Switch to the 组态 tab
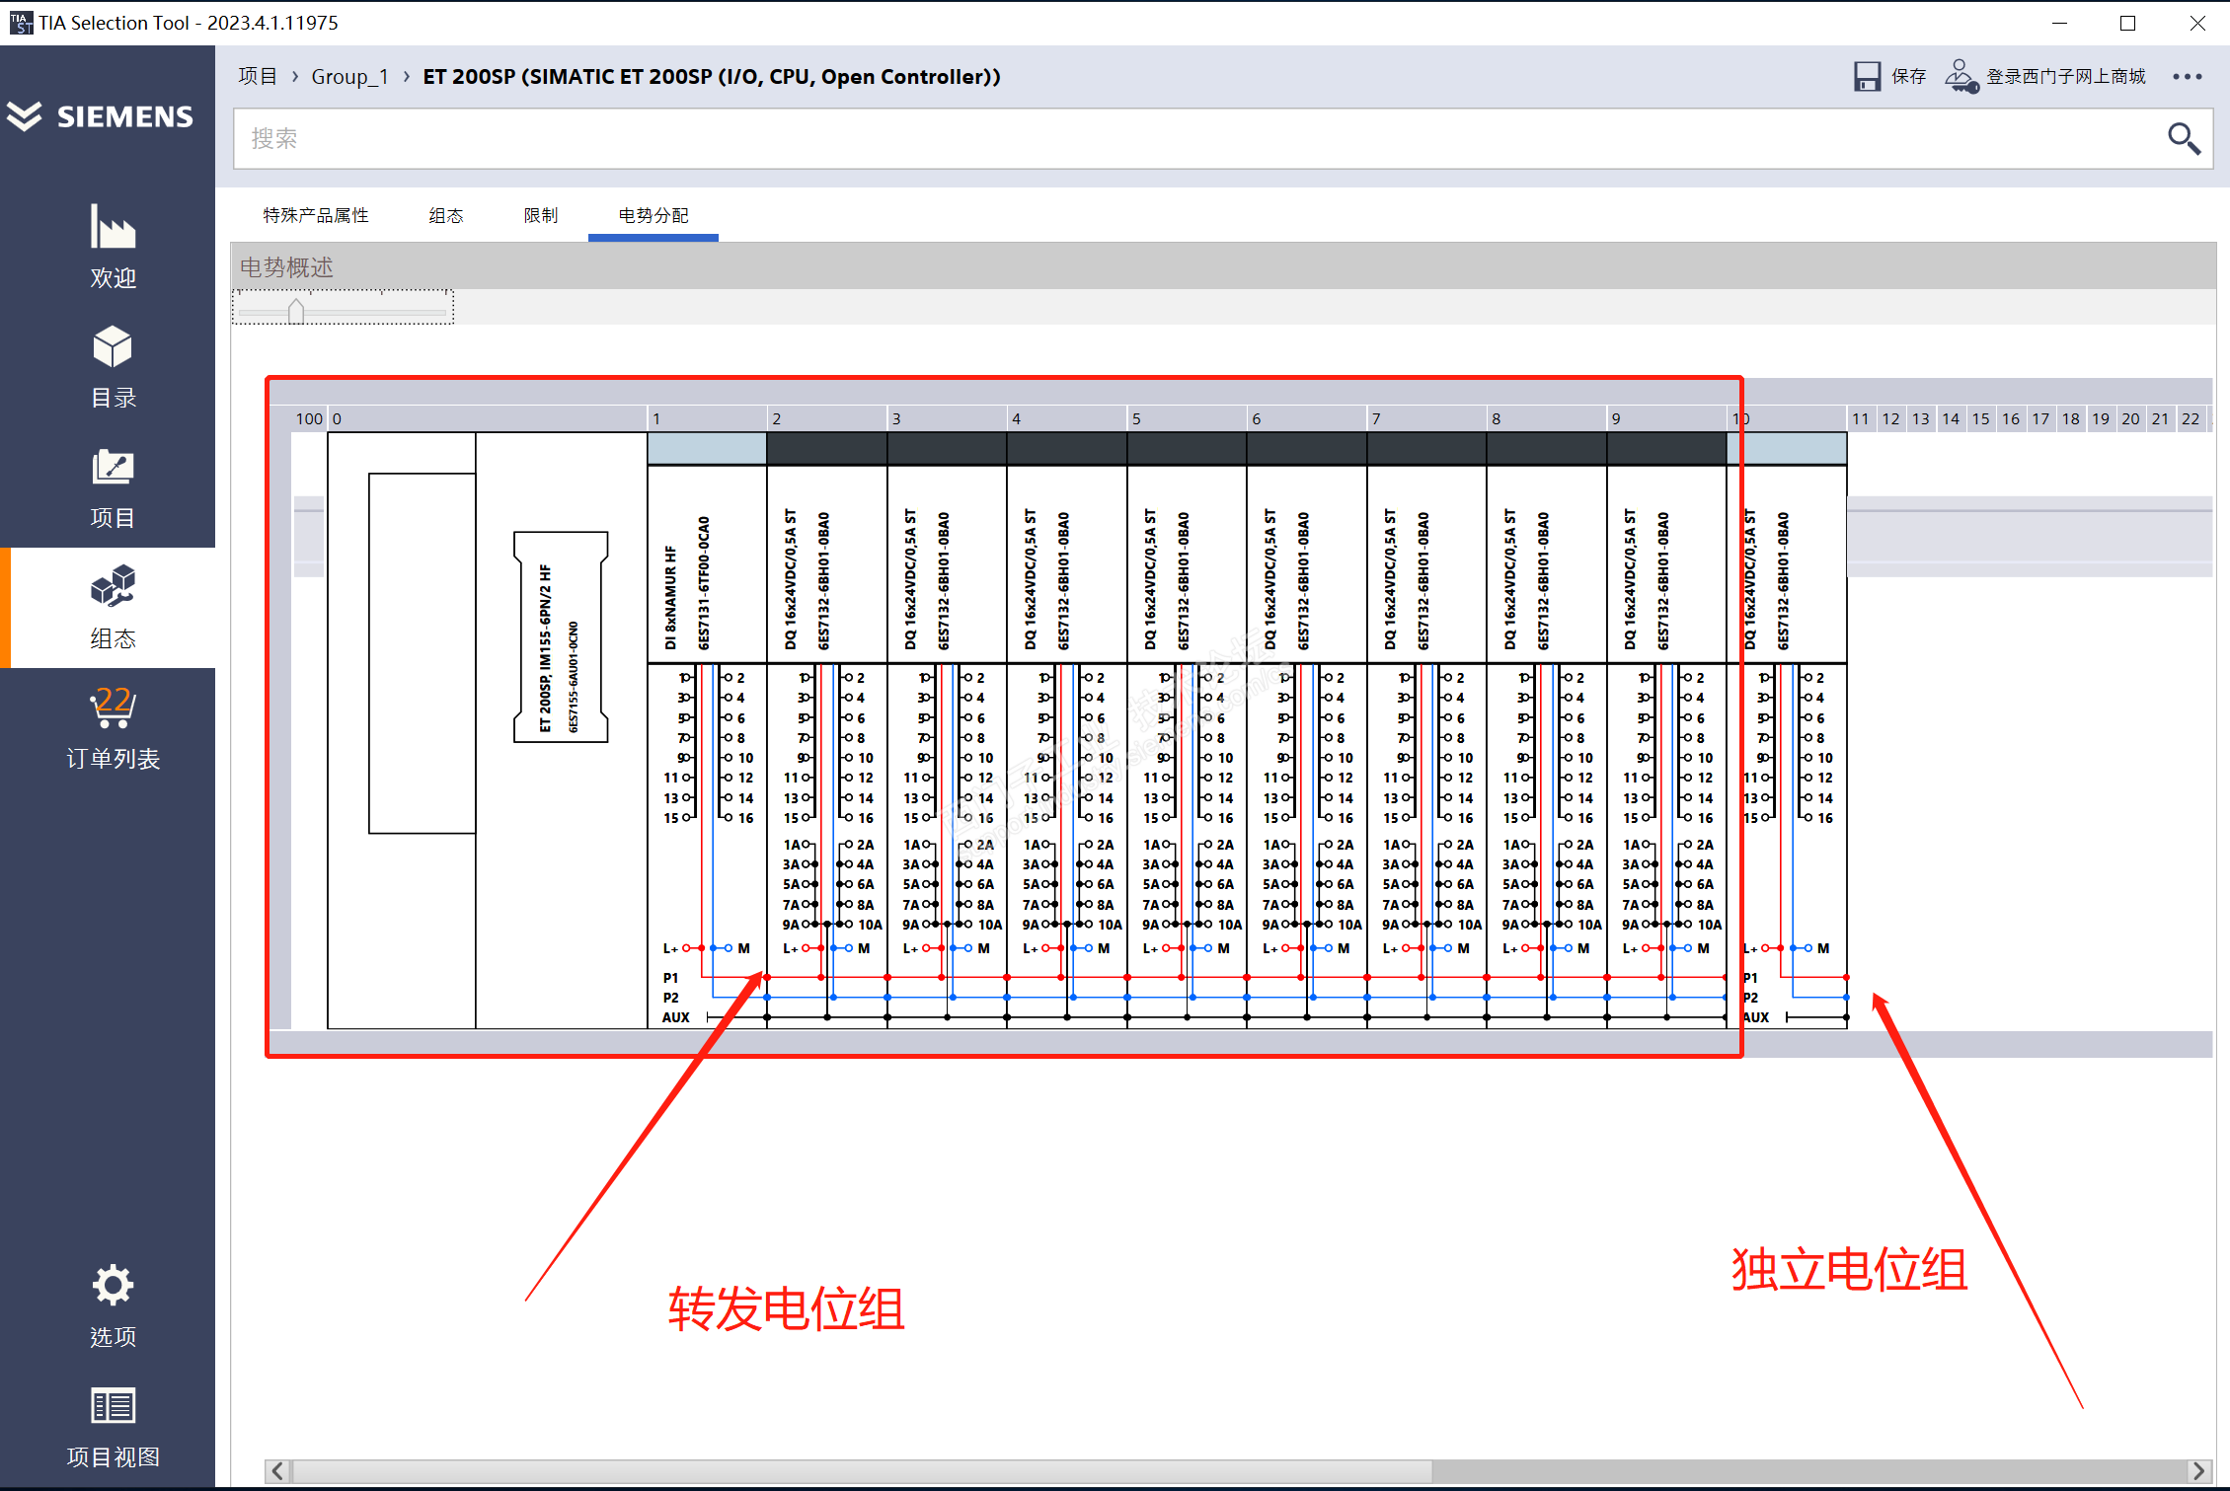This screenshot has height=1491, width=2230. [x=445, y=215]
